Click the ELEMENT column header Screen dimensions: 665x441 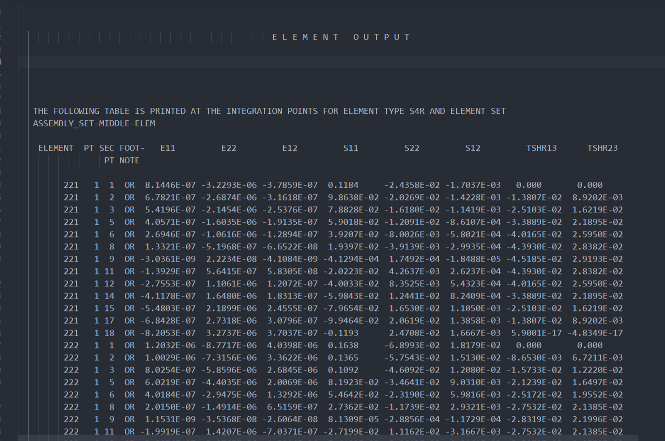[x=56, y=148]
